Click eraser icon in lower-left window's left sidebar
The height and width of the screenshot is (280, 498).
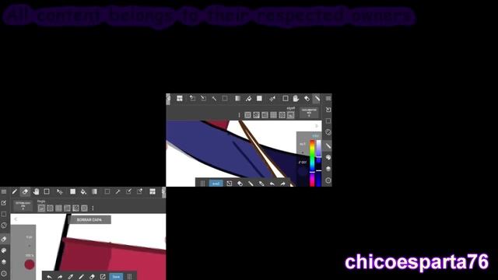(4, 239)
